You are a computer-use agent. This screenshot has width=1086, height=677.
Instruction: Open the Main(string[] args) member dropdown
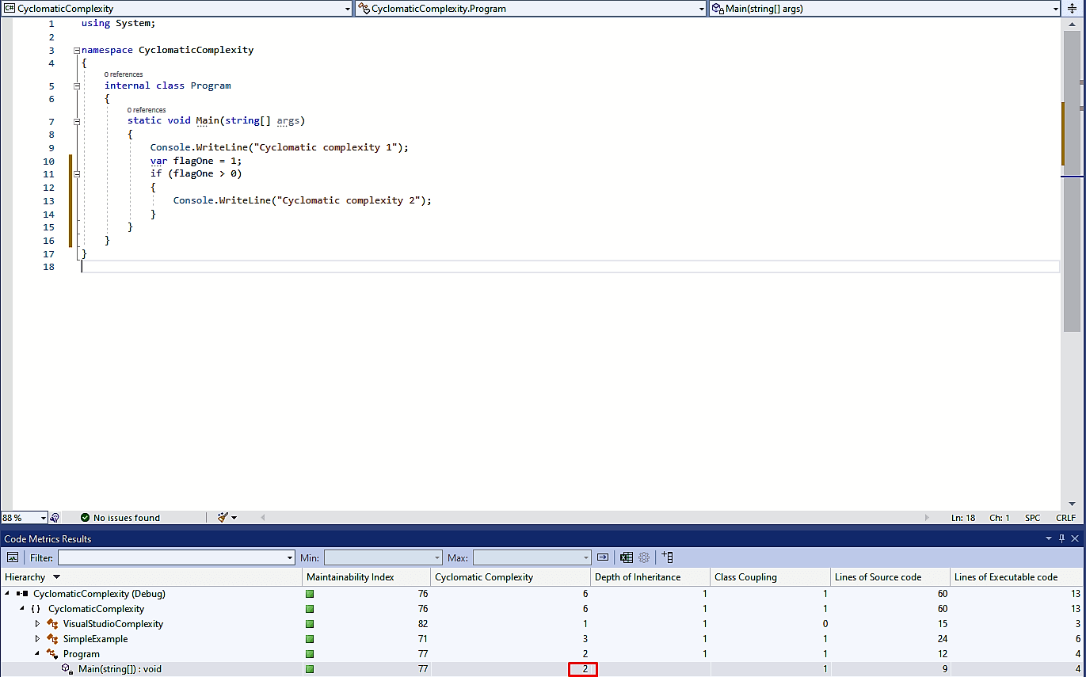[1055, 9]
